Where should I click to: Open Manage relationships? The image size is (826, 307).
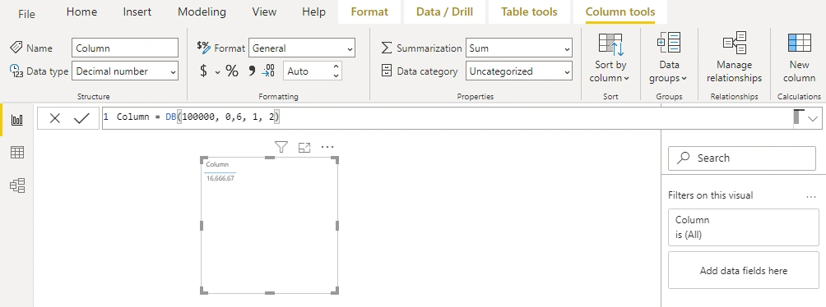coord(734,57)
